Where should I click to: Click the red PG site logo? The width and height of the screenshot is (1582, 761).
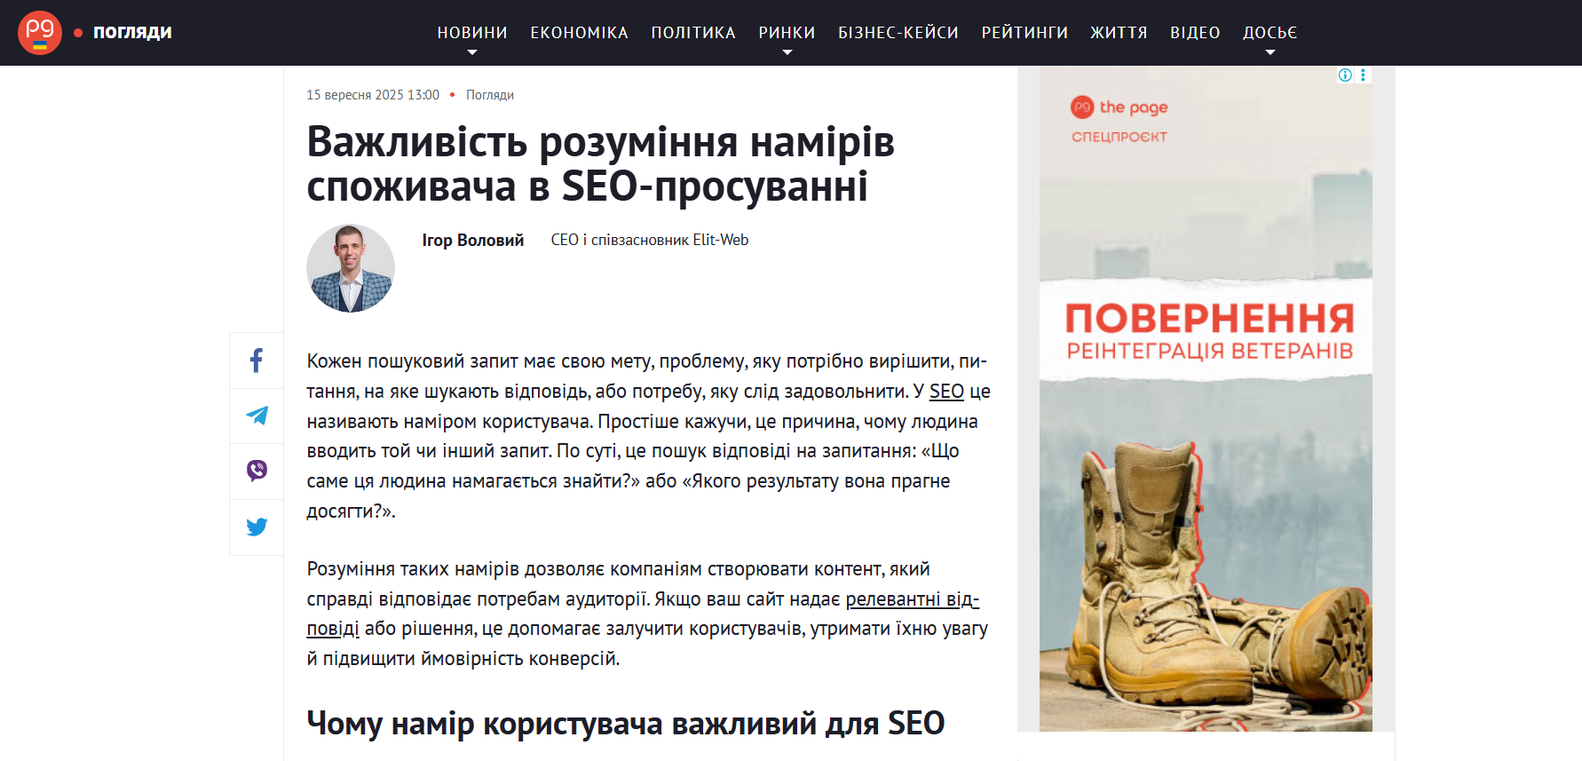click(40, 33)
